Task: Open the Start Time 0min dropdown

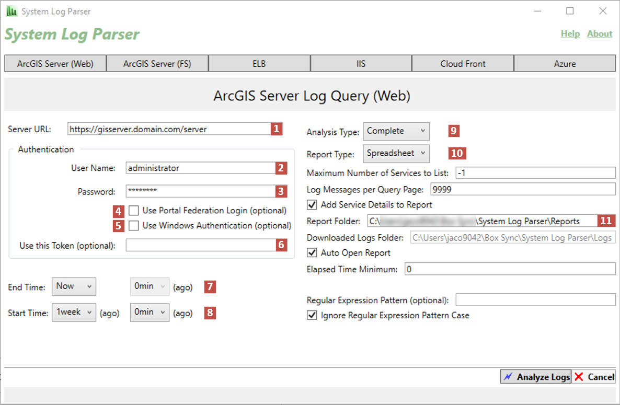Action: coord(150,313)
